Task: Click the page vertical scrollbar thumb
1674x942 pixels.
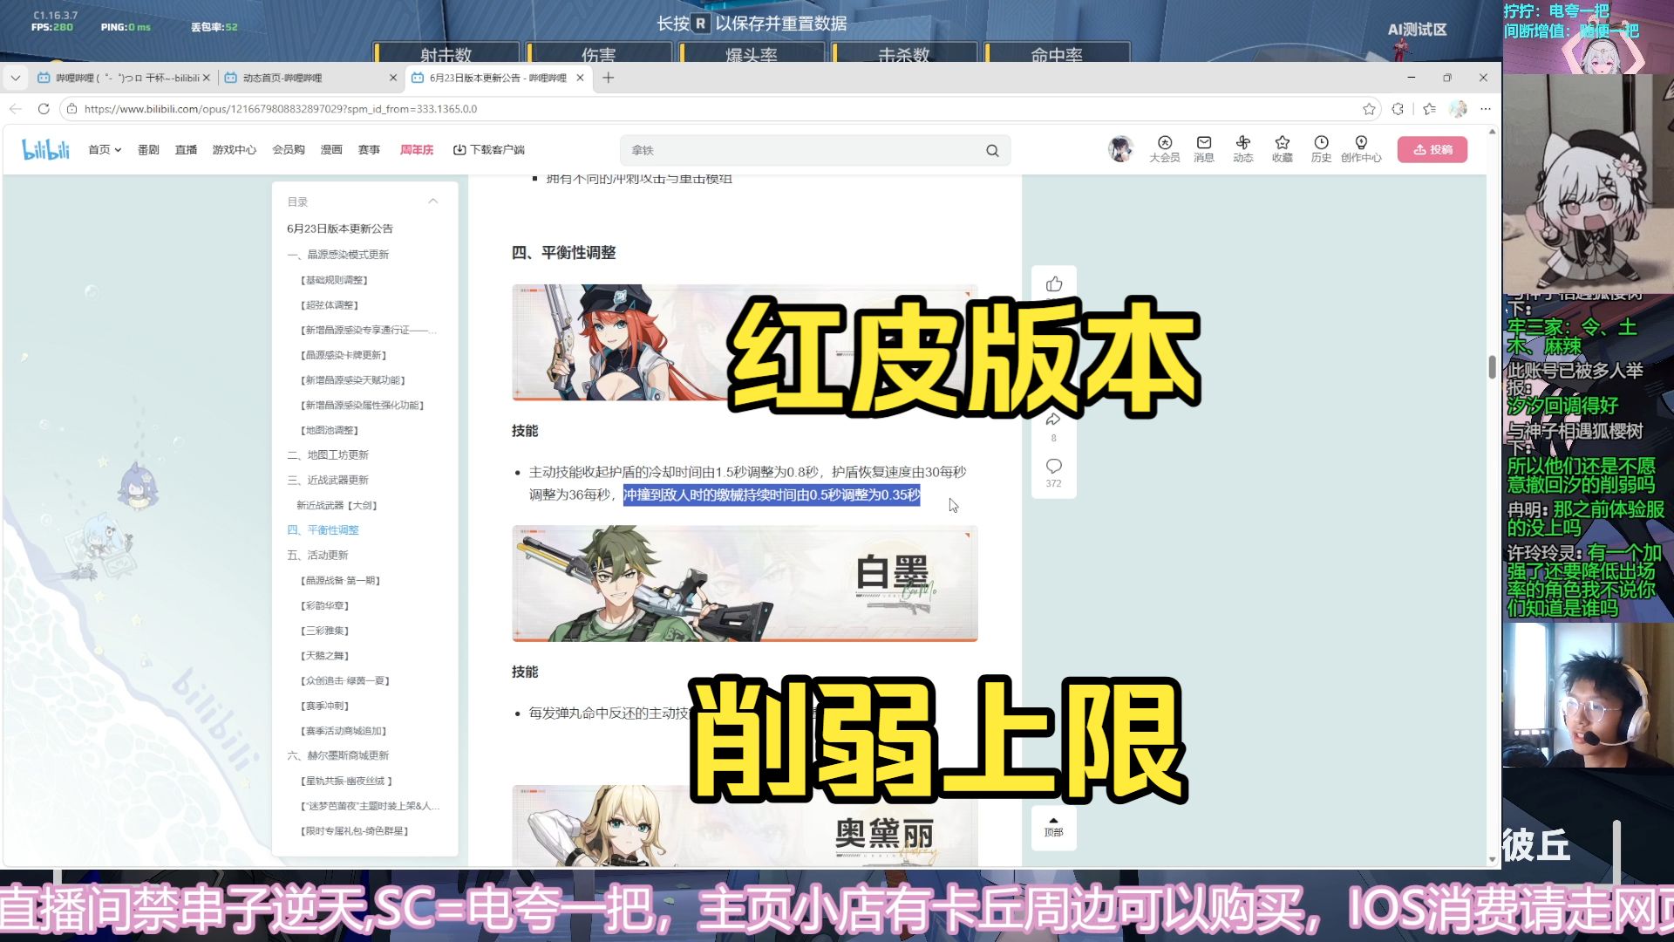Action: tap(1492, 366)
